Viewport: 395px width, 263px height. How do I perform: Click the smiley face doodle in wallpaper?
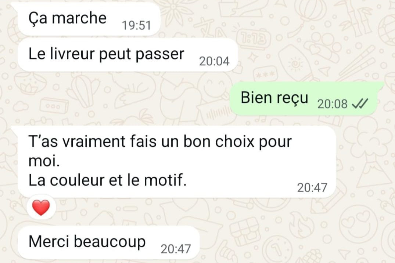[215, 85]
